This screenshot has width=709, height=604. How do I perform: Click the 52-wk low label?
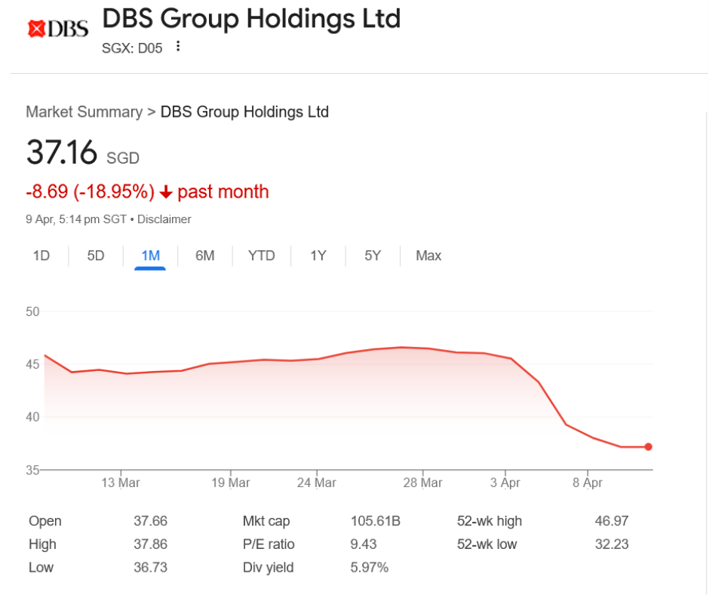tap(486, 544)
